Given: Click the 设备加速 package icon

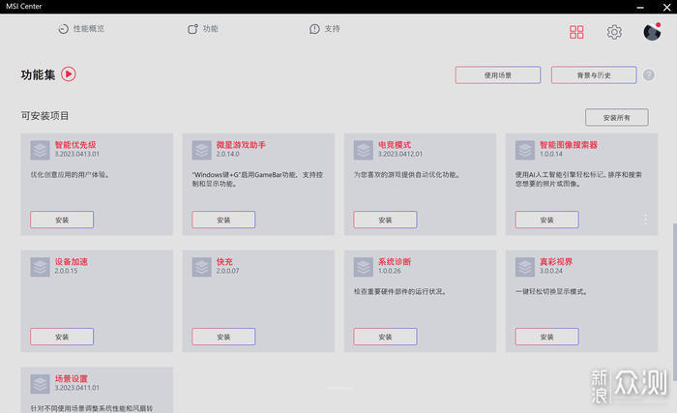Looking at the screenshot, I should 41,267.
